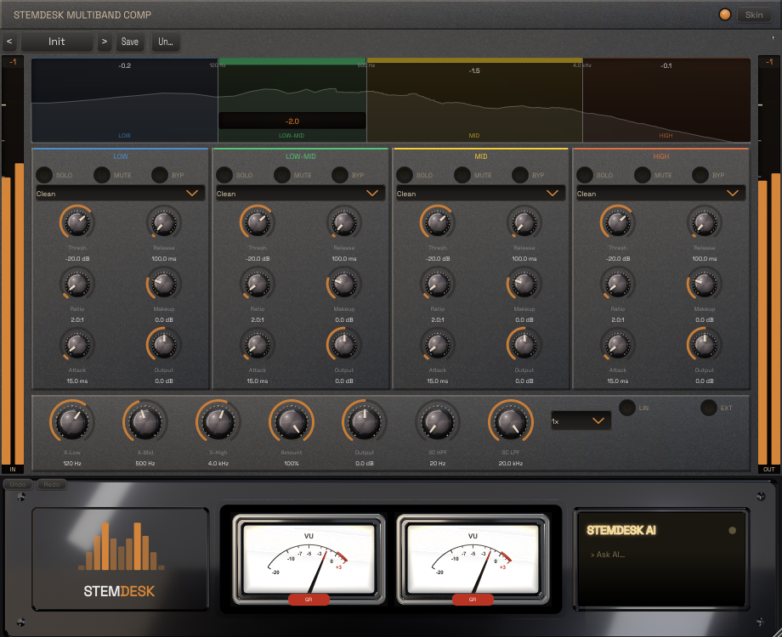The height and width of the screenshot is (637, 782).
Task: Click the Makeup knob in the MID band
Action: tap(524, 284)
